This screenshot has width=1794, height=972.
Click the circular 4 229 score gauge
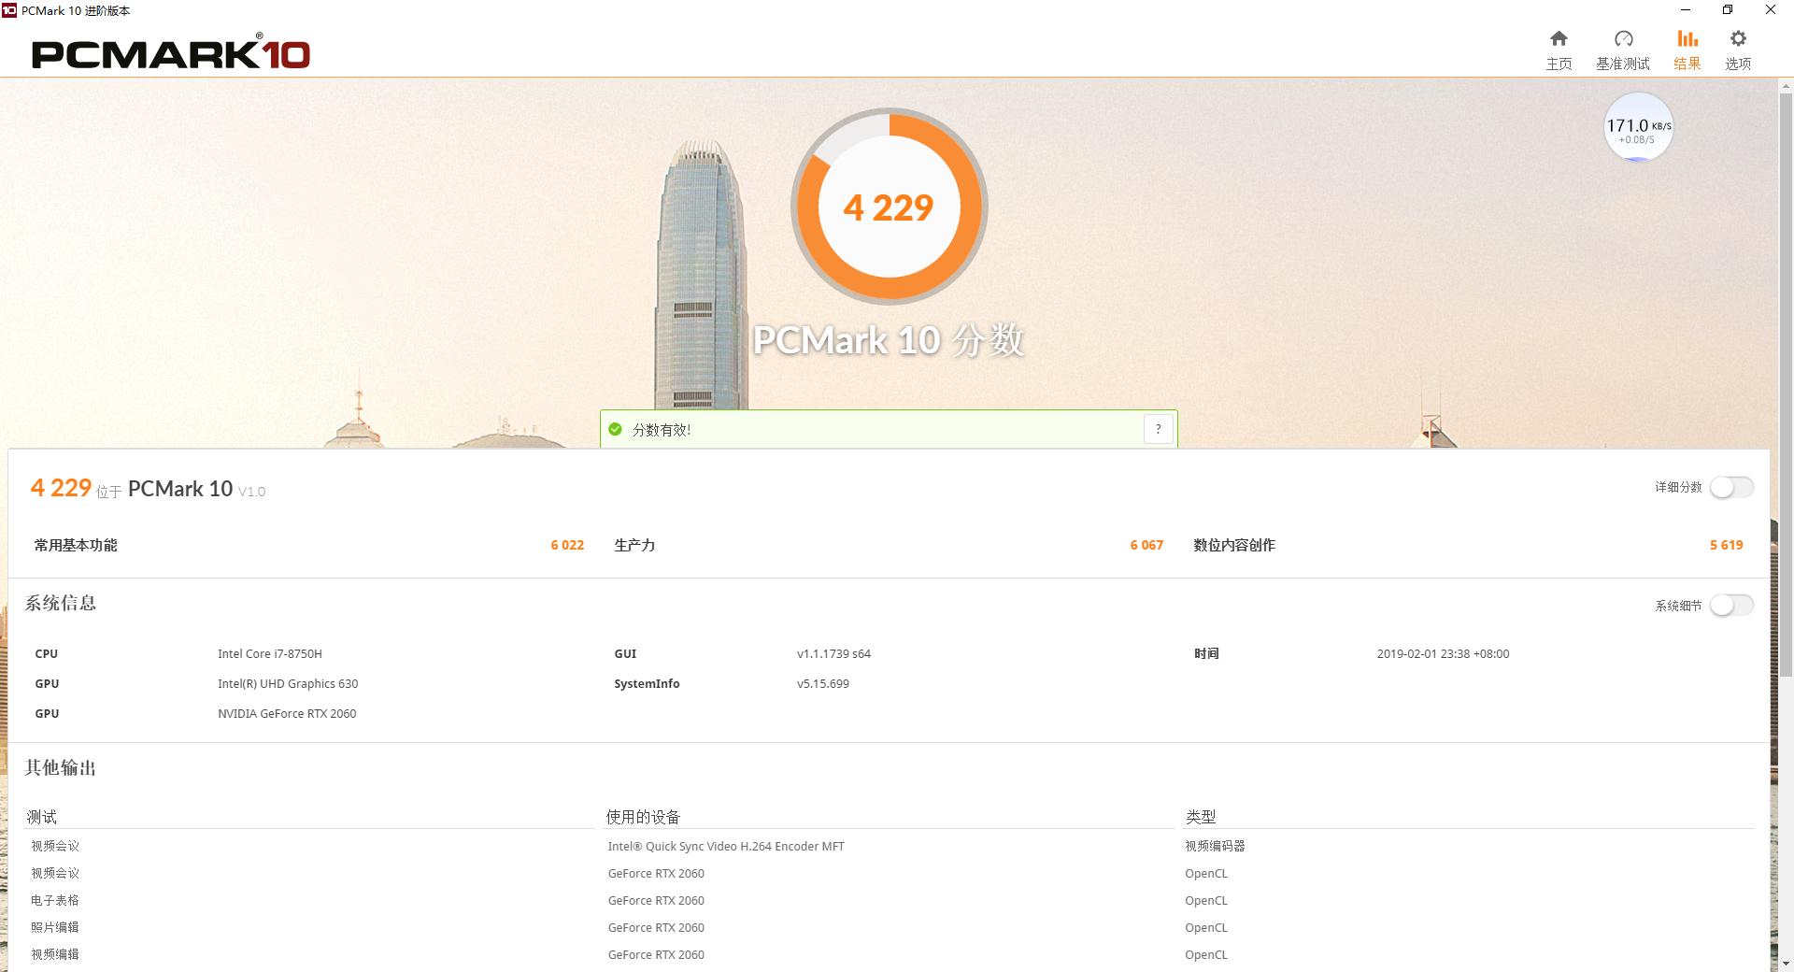[889, 207]
